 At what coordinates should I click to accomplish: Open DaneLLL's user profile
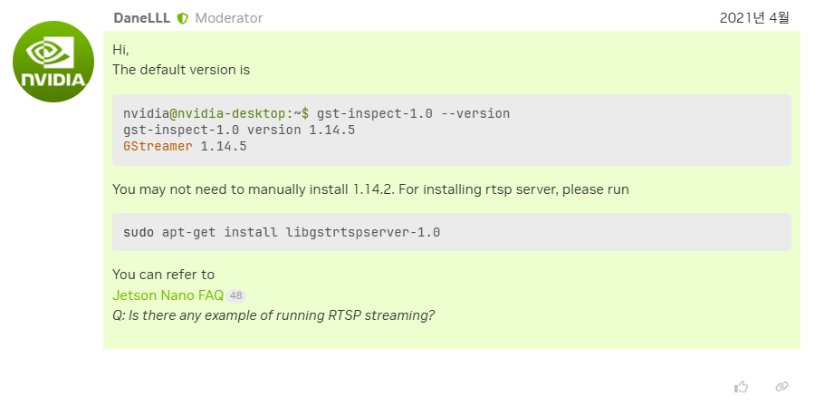click(141, 18)
